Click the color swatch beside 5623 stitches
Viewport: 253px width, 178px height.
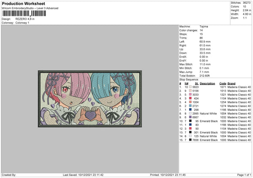tap(190, 87)
